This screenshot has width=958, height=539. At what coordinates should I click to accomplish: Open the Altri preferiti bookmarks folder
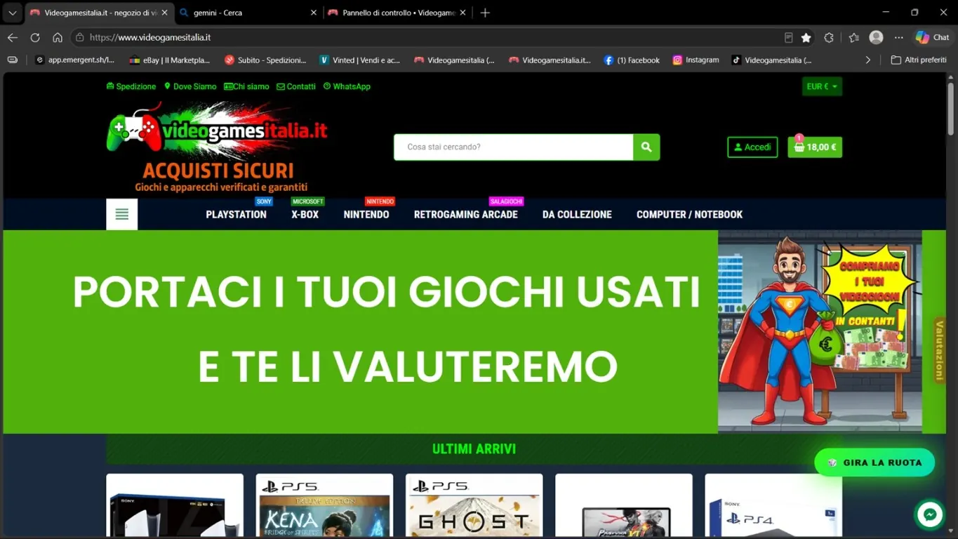(919, 60)
